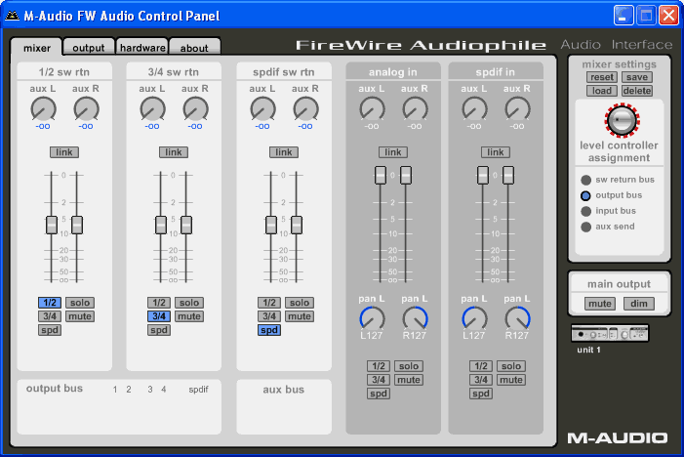Enable 3/4 routing on 1/2 sw rtn
Viewport: 684px width, 457px height.
click(x=50, y=316)
